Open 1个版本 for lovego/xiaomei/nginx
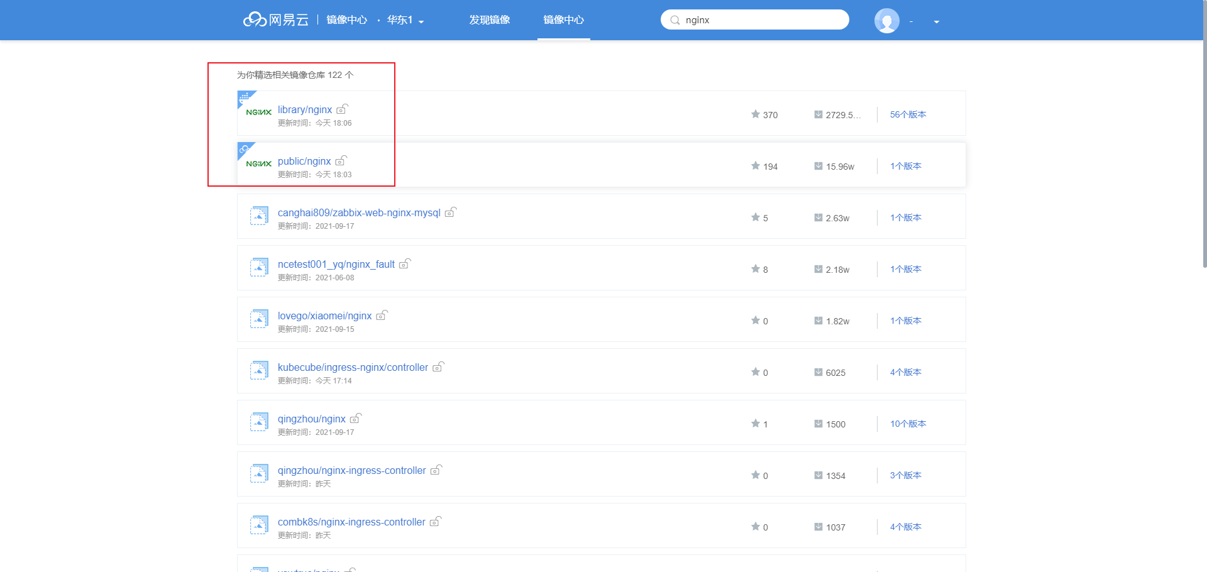Viewport: 1207px width, 572px height. click(905, 321)
